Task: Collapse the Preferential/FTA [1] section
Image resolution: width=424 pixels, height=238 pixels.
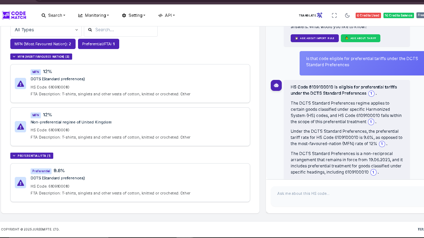Action: [32, 156]
